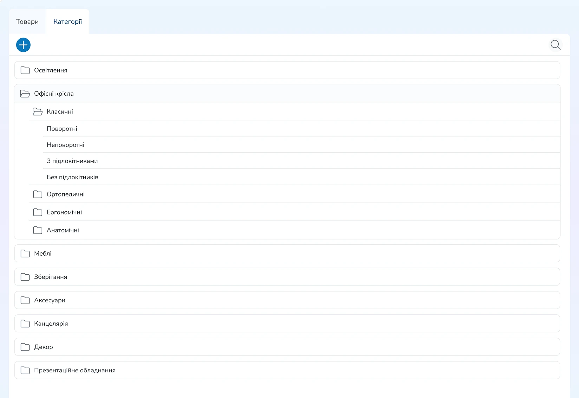579x398 pixels.
Task: Switch to the Товари tab
Action: tap(27, 21)
